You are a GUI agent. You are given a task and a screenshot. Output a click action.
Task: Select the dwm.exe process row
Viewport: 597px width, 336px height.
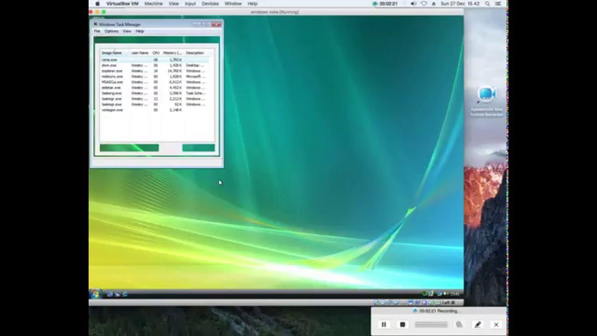154,65
